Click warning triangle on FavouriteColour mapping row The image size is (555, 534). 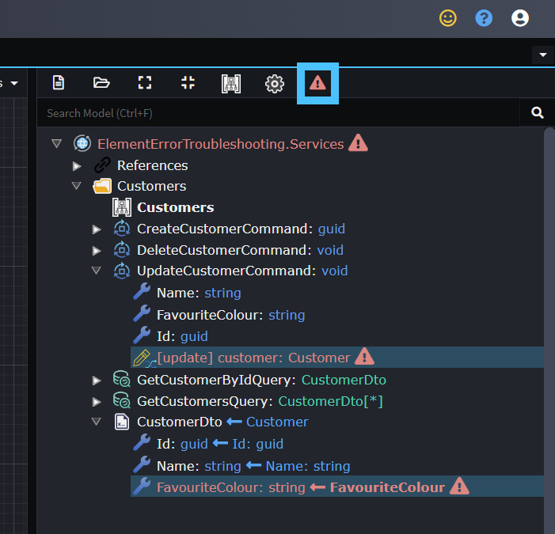click(x=459, y=487)
